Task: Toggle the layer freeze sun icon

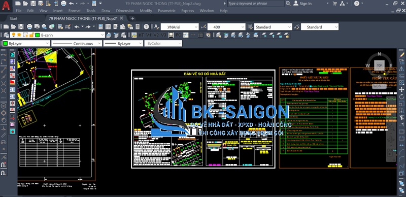Action: [19, 35]
